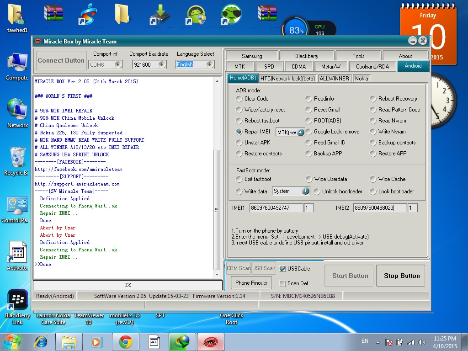Select Google Lock remove option
This screenshot has height=351, width=468.
308,132
